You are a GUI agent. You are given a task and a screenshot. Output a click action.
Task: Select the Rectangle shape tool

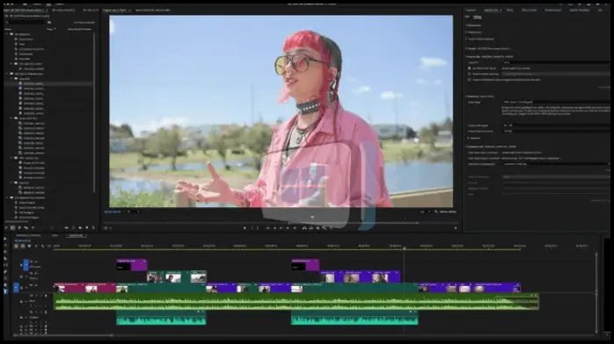tap(5, 278)
